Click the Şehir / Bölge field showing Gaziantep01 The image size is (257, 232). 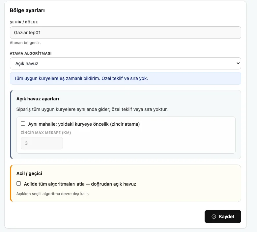pos(126,33)
